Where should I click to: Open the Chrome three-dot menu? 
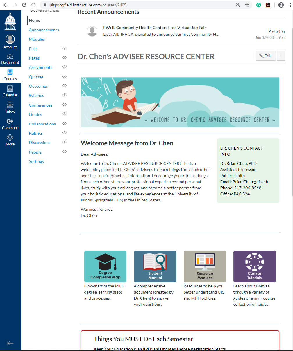pos(290,5)
